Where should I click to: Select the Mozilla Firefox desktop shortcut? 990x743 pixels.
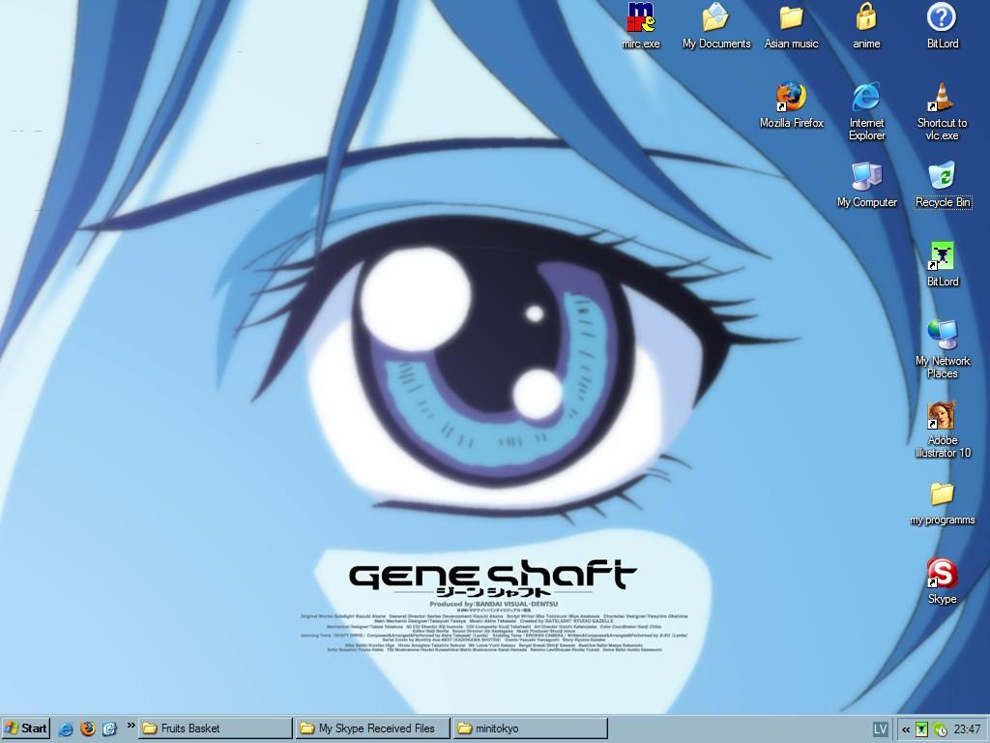click(x=791, y=105)
